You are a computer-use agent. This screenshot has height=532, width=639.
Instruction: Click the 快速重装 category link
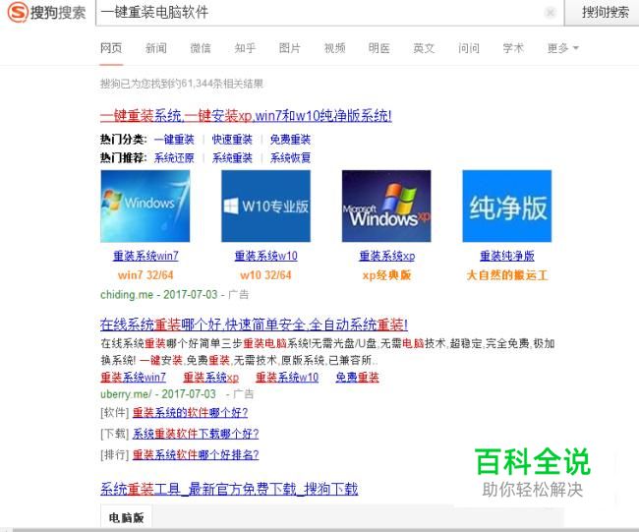click(x=232, y=140)
